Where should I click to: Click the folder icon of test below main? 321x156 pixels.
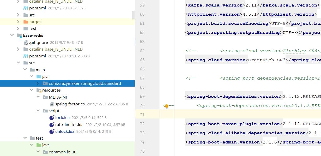(32, 138)
